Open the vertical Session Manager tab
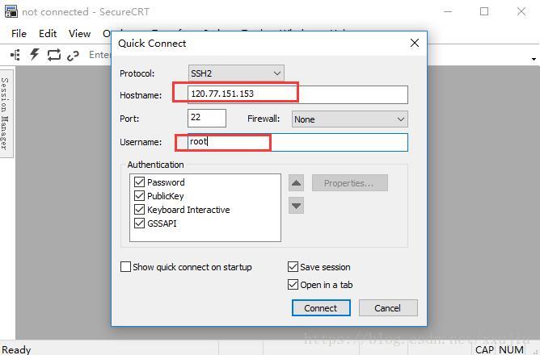 5,114
